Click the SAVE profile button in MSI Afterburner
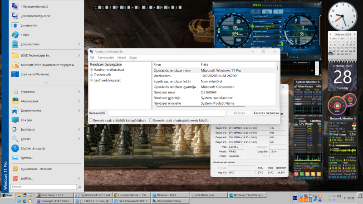This screenshot has width=363, height=204. (x=316, y=57)
